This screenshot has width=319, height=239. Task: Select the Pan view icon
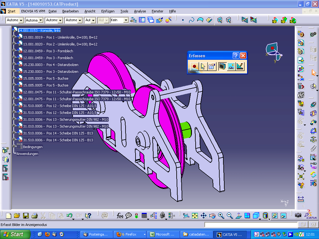(203, 216)
